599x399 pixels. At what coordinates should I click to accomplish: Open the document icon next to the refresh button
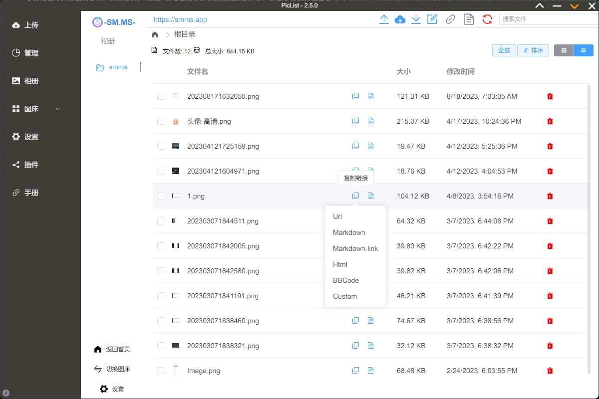468,19
